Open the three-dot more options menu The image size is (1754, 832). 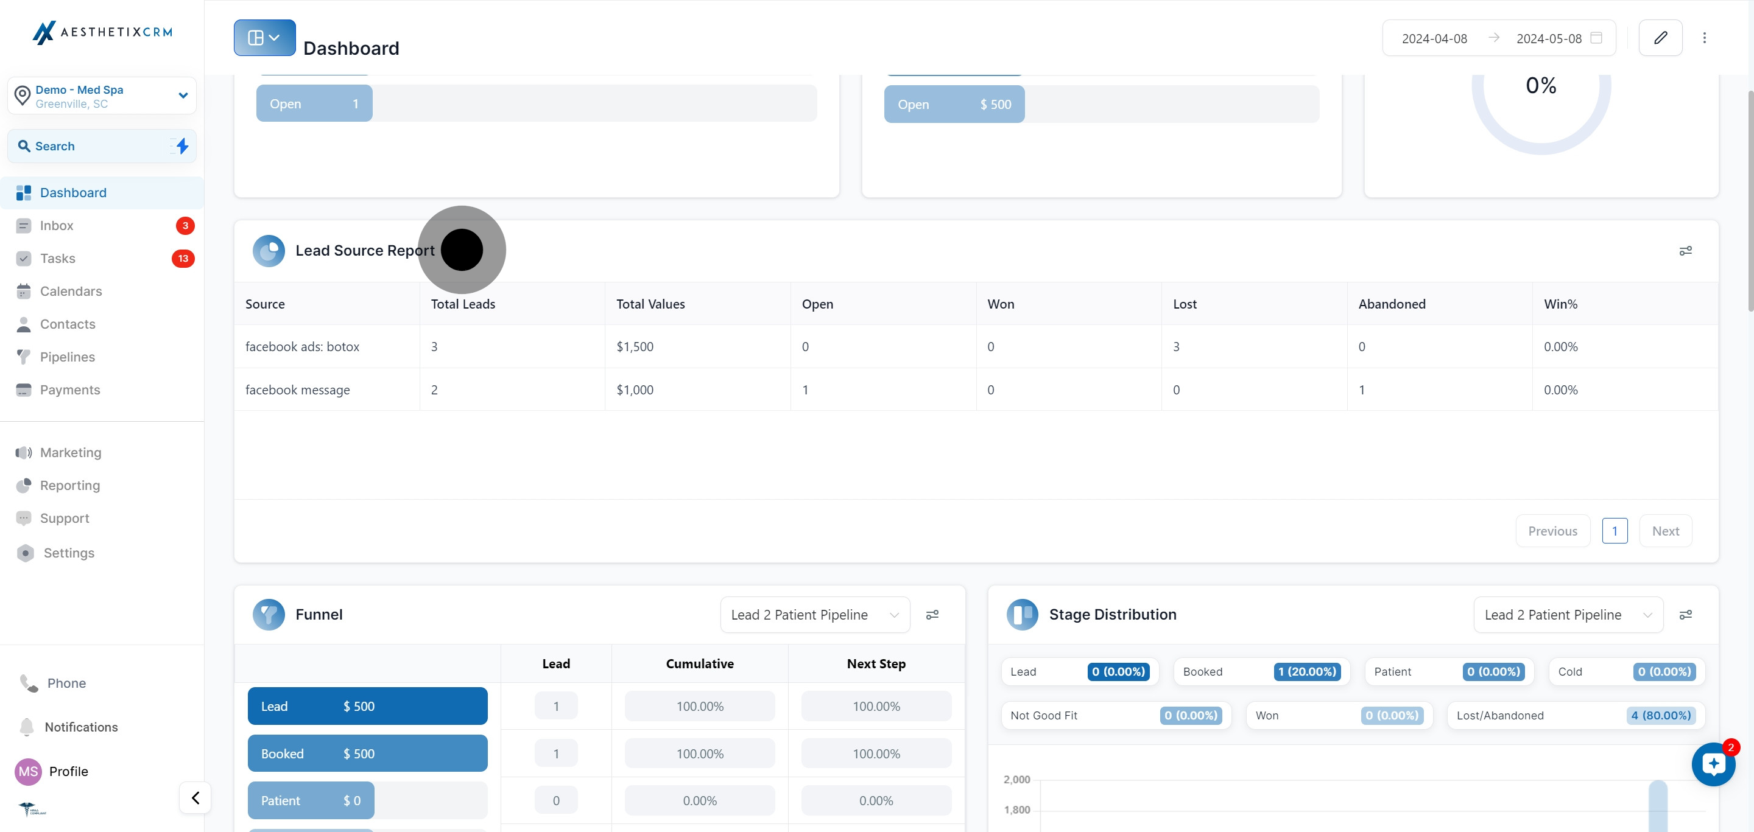(1704, 38)
